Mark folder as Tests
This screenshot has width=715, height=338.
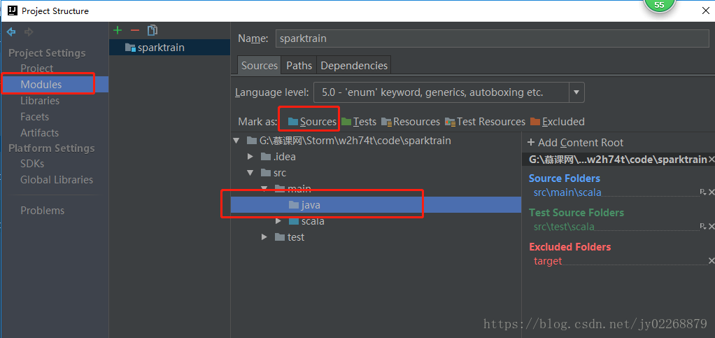[359, 122]
